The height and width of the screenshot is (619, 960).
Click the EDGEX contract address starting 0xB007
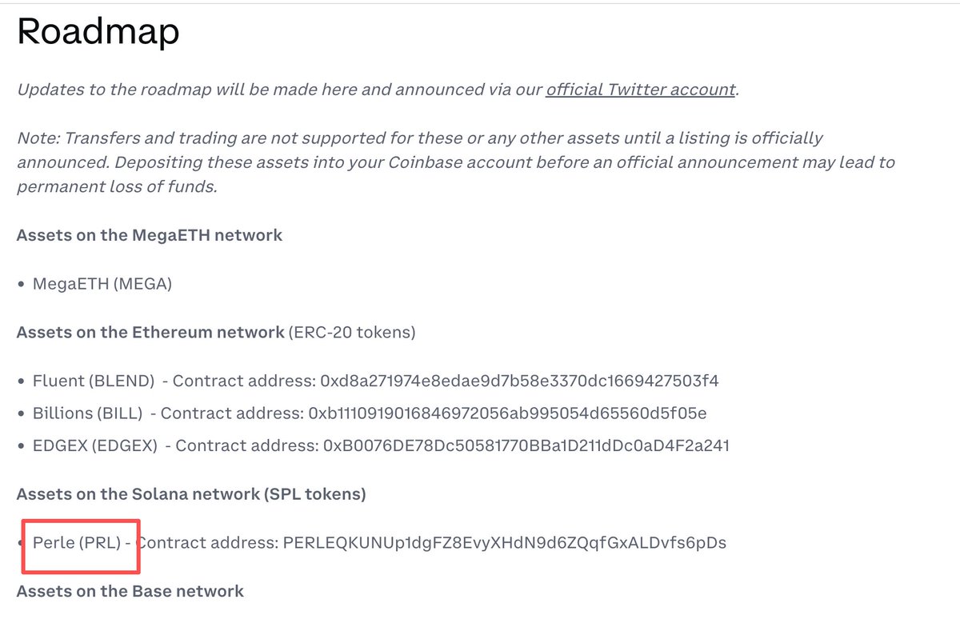point(526,445)
